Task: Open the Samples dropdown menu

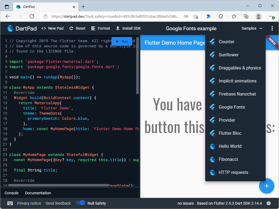Action: [251, 28]
